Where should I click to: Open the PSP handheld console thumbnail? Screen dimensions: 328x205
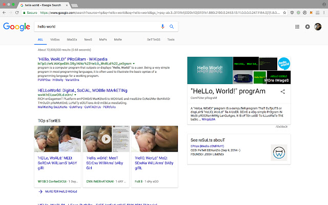click(x=243, y=77)
